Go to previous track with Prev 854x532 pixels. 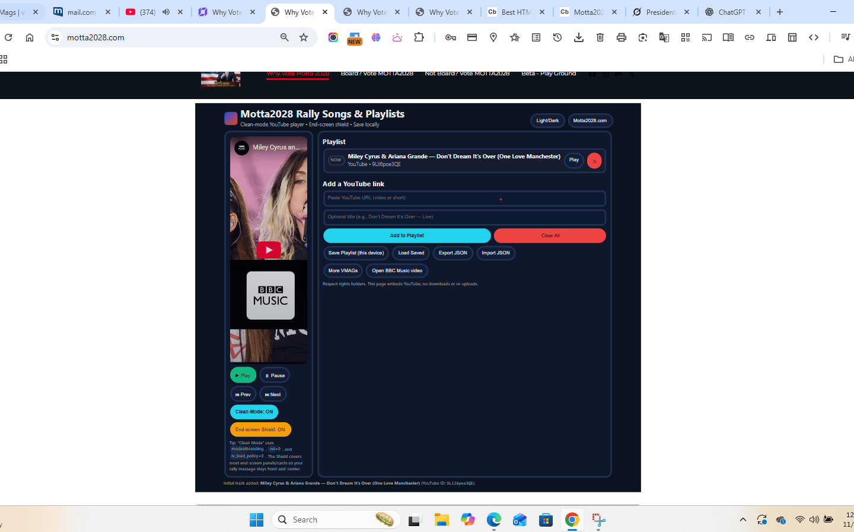click(x=243, y=394)
